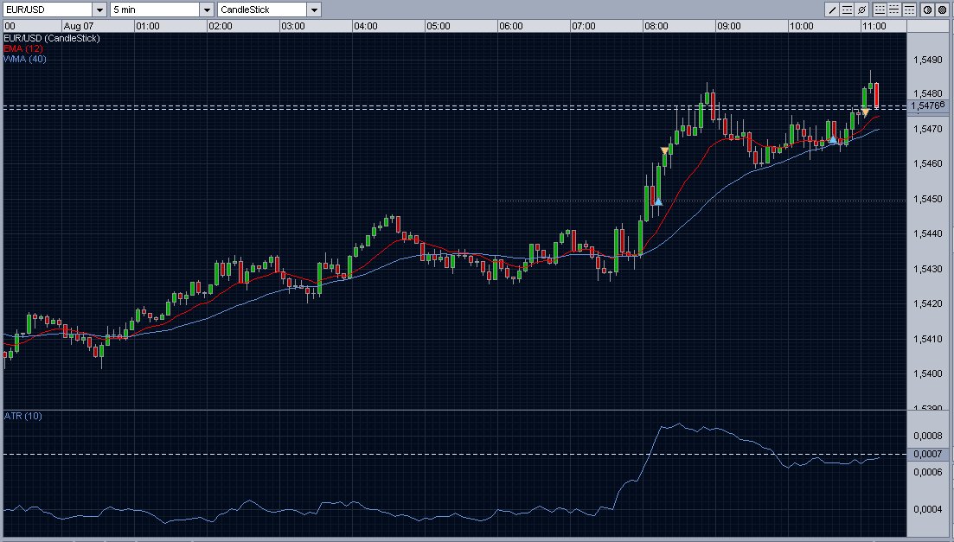Click the 11:00 time axis label
Screen dimensions: 954x542
point(874,26)
